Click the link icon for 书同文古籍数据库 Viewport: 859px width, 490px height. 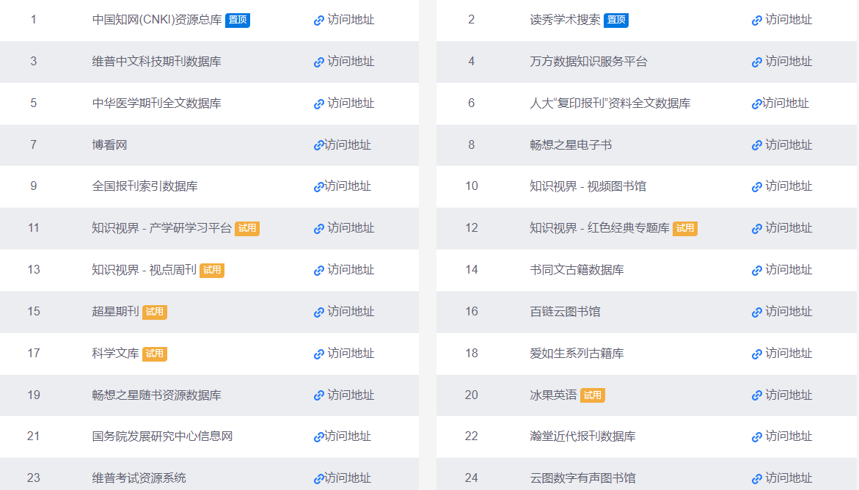click(x=756, y=271)
